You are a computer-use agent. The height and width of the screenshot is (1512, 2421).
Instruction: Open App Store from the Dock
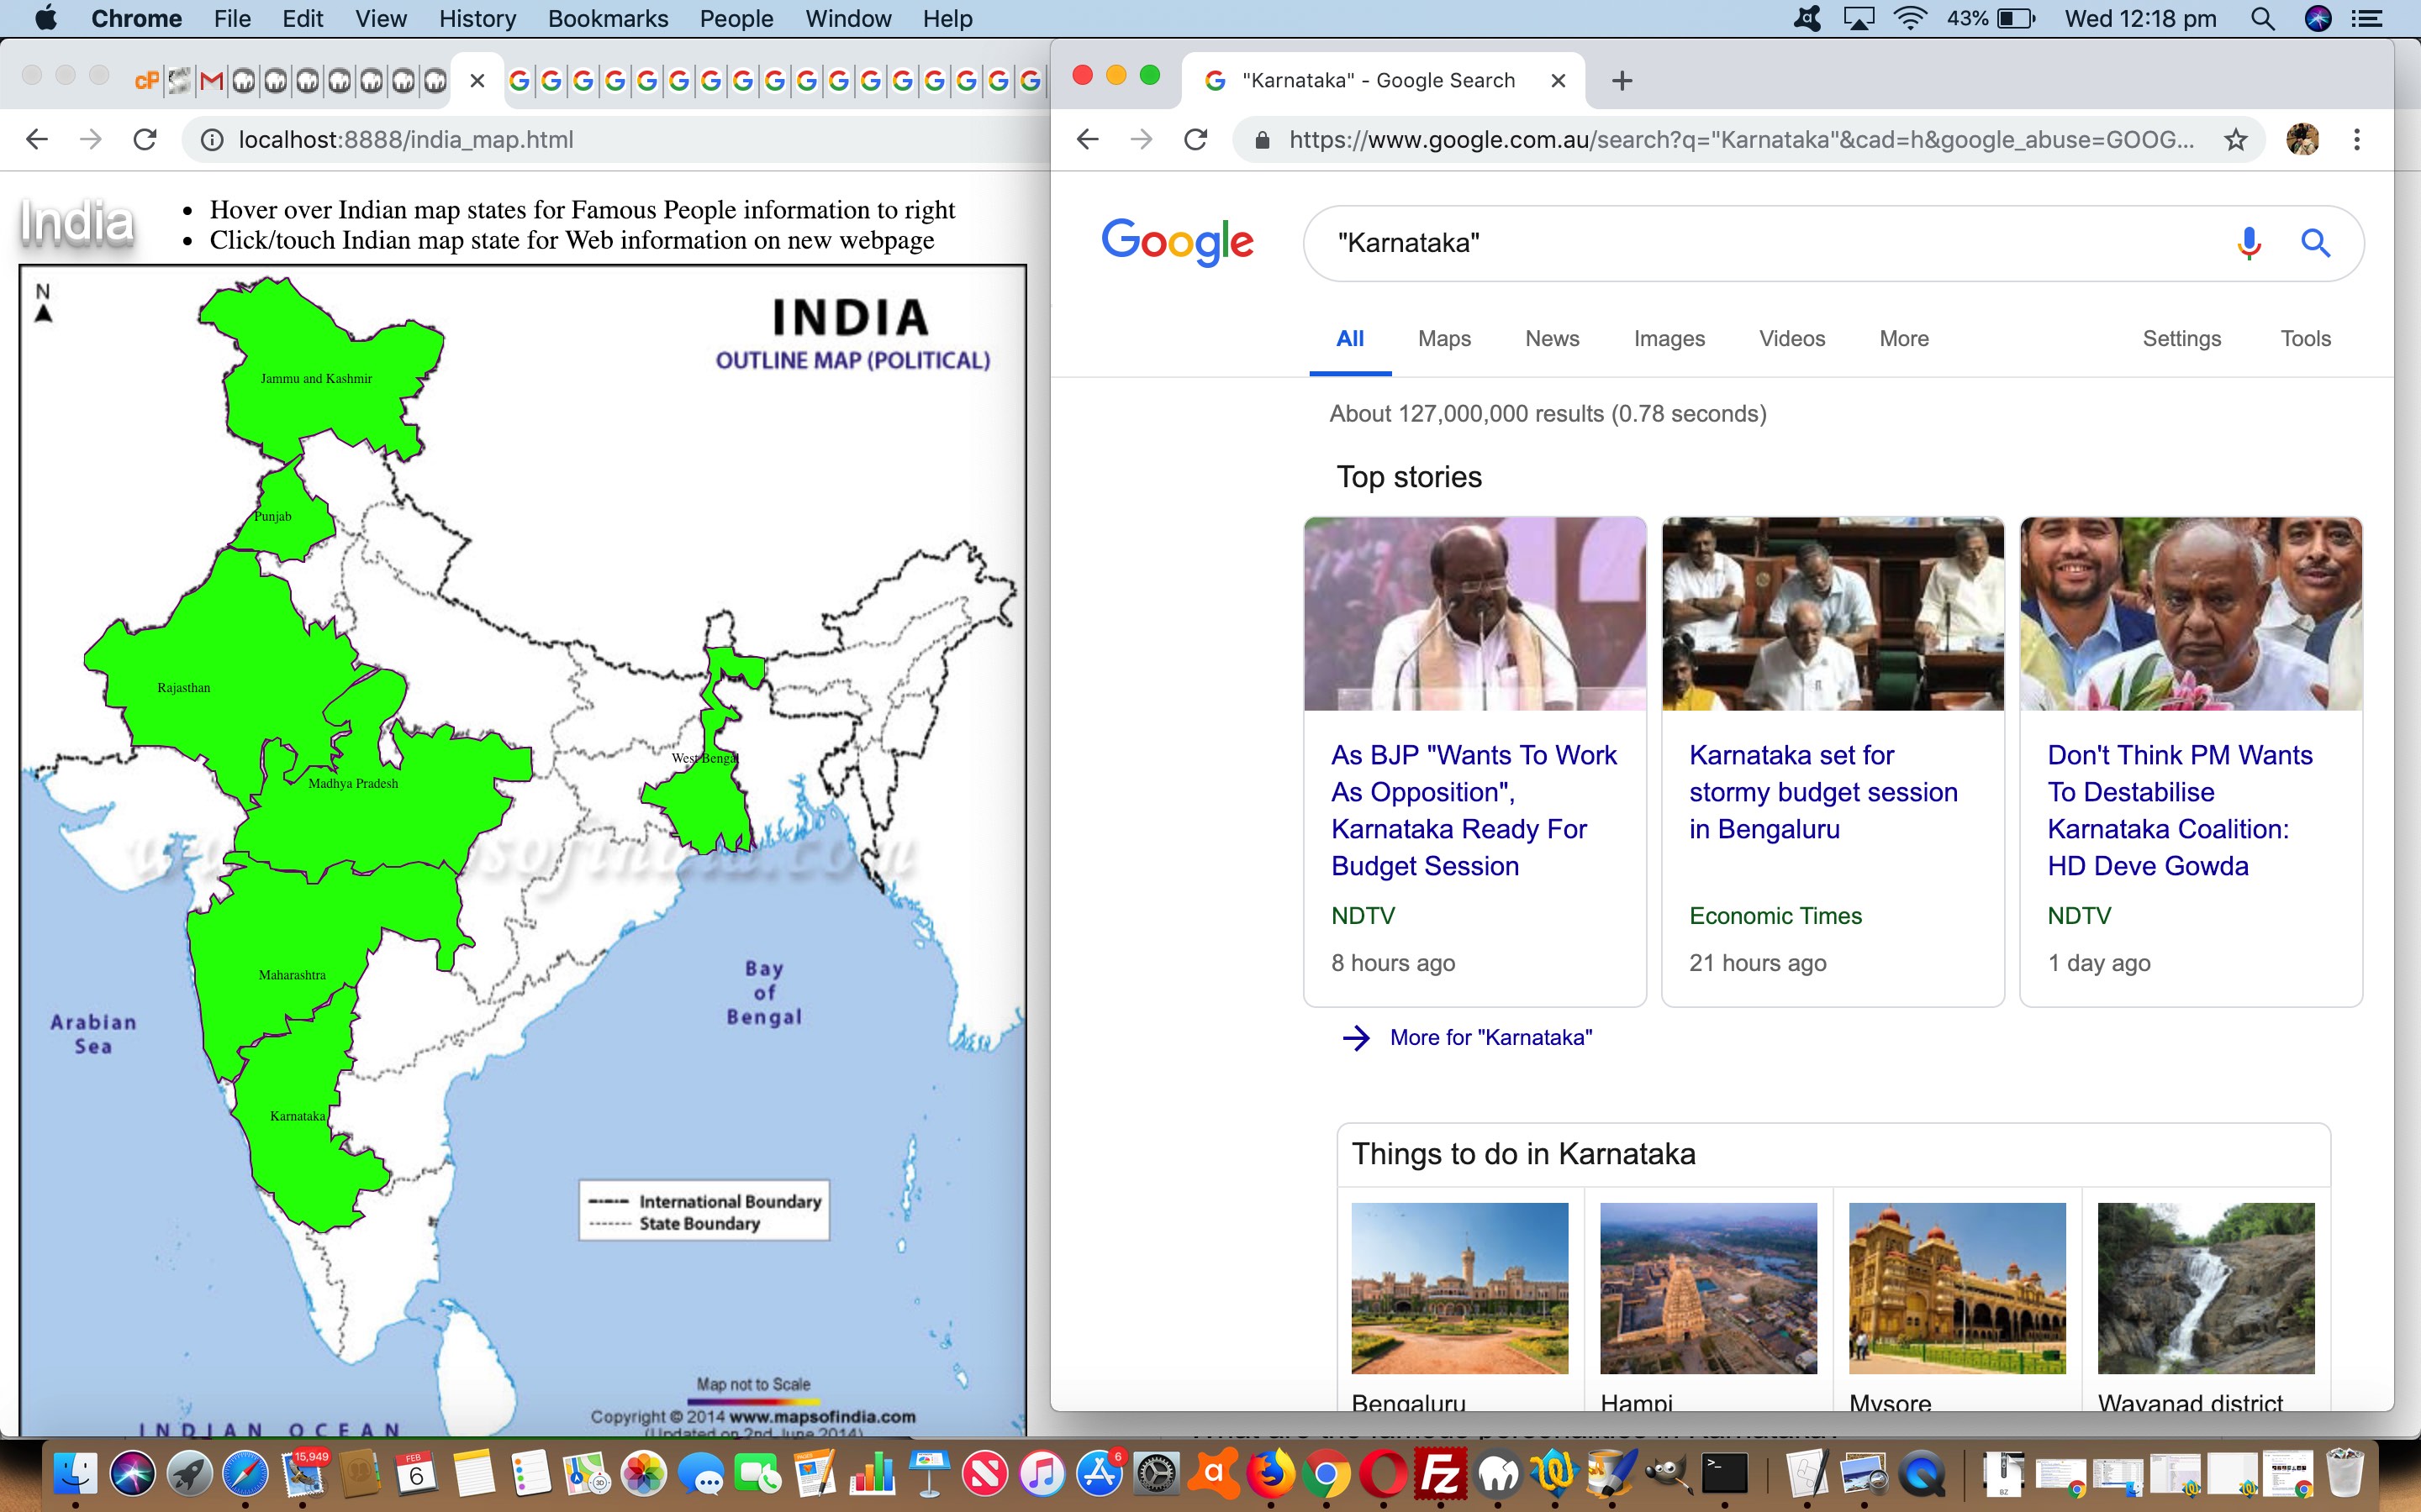pos(1100,1474)
